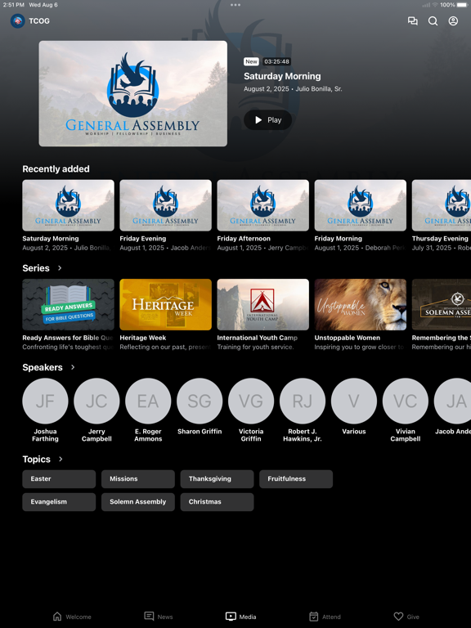The height and width of the screenshot is (628, 471).
Task: Select speaker Robert J. Hawkins avatar
Action: (x=303, y=401)
